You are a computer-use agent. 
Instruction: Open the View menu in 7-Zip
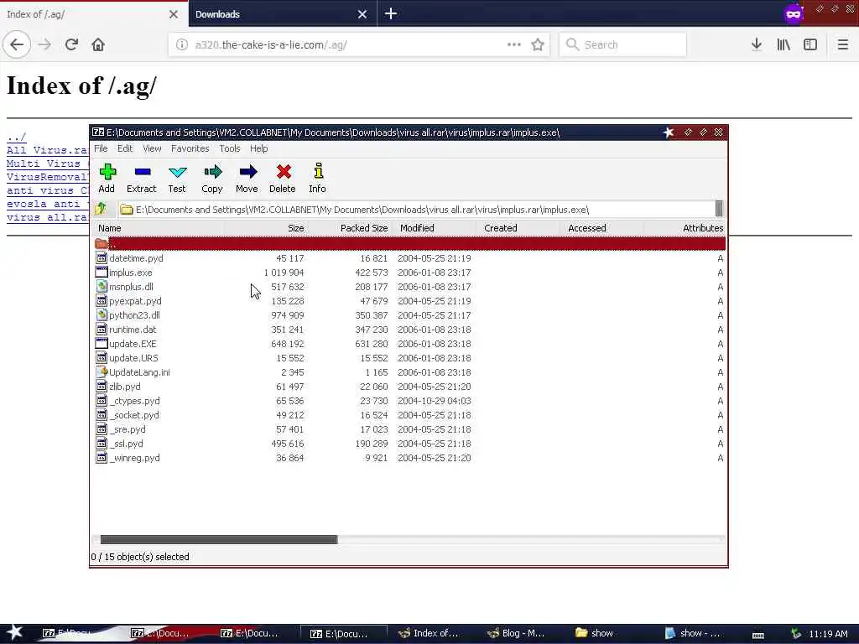coord(152,148)
